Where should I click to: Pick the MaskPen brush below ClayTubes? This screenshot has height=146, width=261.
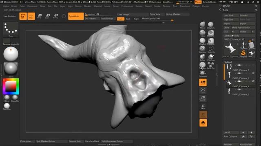click(211, 33)
